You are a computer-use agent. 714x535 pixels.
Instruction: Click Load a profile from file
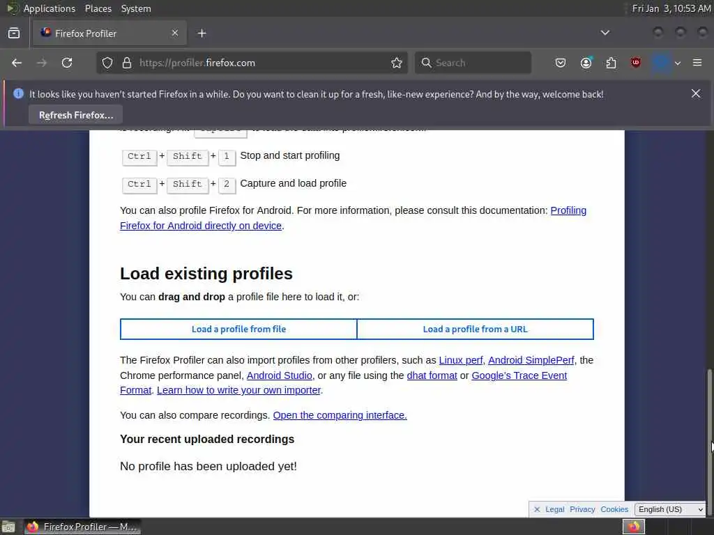click(x=238, y=329)
